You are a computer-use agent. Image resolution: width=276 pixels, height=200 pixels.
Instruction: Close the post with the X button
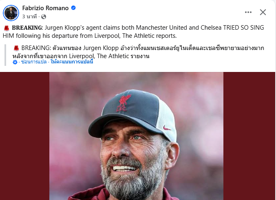(x=263, y=12)
